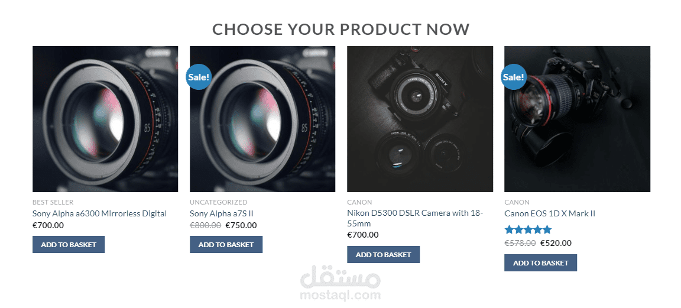This screenshot has width=681, height=308.
Task: Open the Canon EOS 1D X Mark II image
Action: (577, 119)
